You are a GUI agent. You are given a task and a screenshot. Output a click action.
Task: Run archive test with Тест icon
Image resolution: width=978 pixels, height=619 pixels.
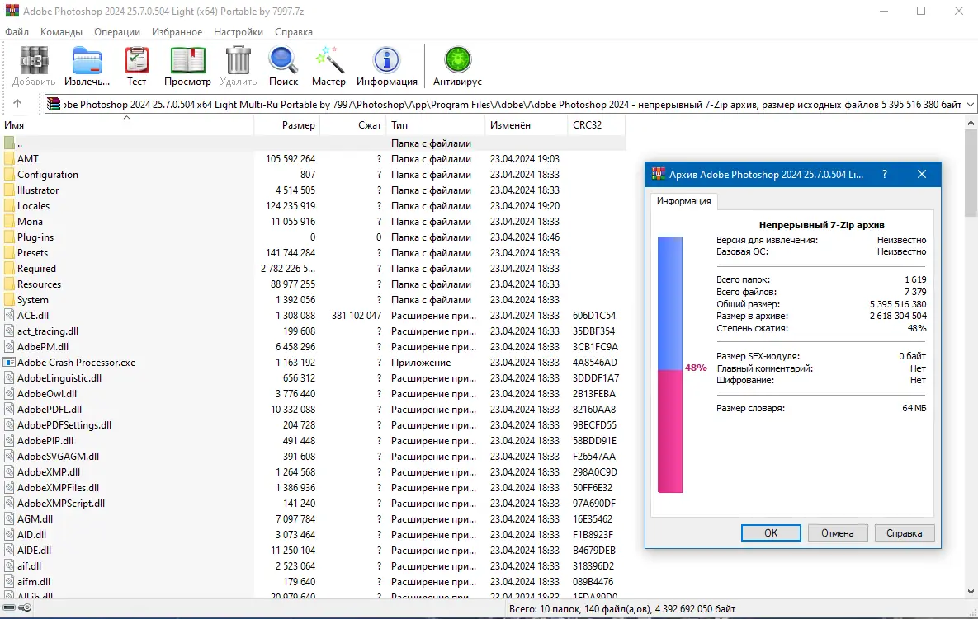point(137,61)
